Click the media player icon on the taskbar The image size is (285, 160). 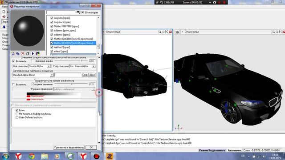point(57,156)
